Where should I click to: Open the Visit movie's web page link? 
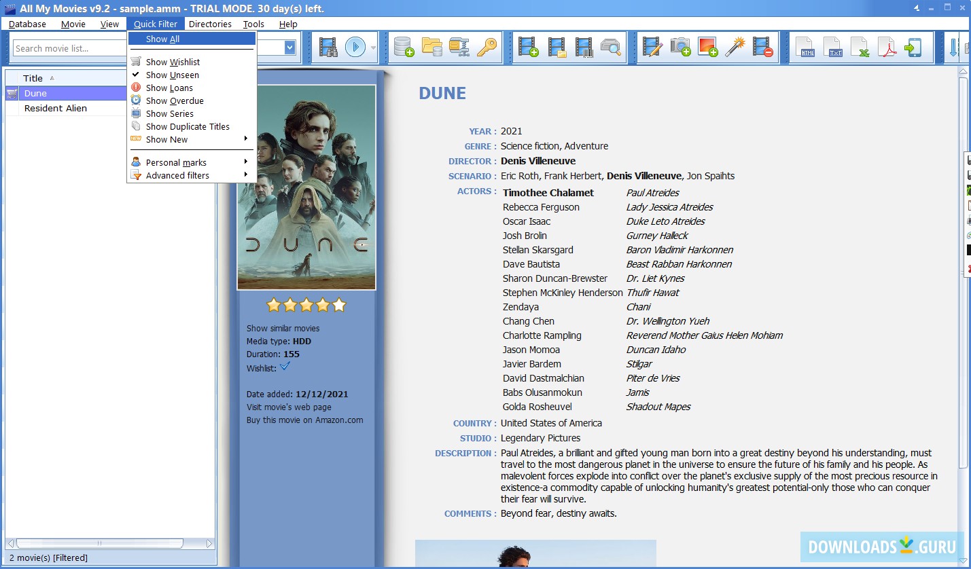[289, 407]
